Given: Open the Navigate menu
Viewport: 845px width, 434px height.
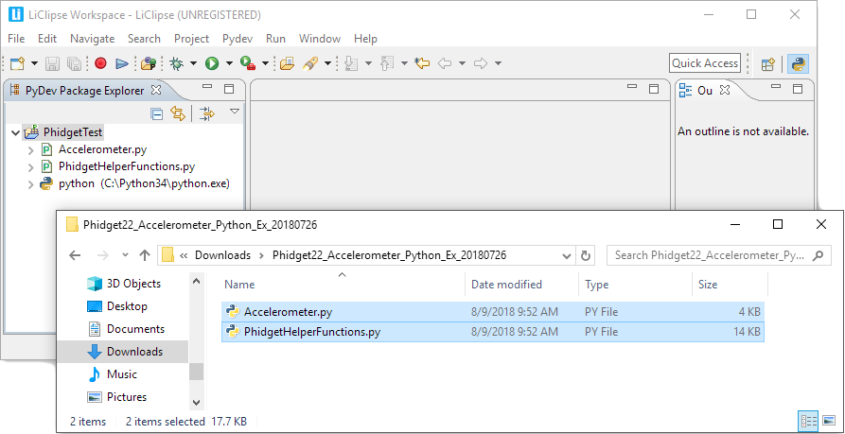Looking at the screenshot, I should click(x=92, y=39).
